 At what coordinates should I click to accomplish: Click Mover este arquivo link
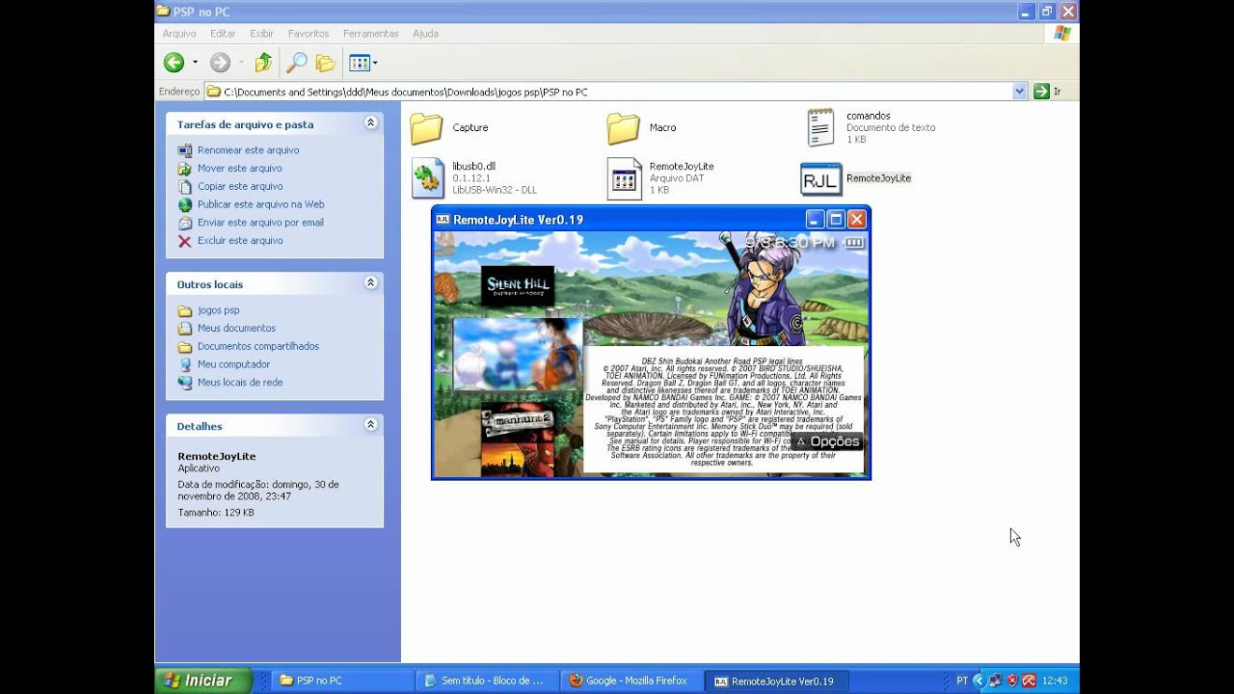point(239,169)
